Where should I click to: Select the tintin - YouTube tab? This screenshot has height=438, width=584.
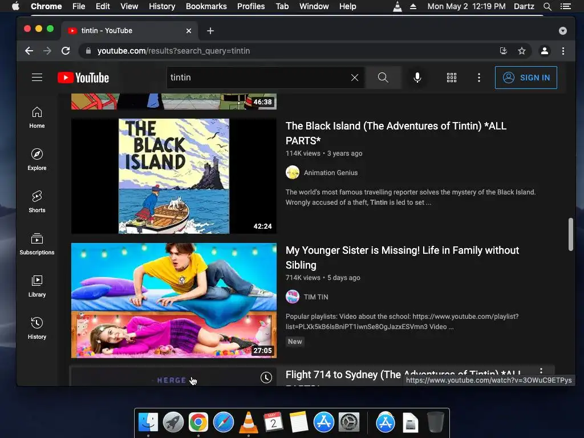point(129,31)
